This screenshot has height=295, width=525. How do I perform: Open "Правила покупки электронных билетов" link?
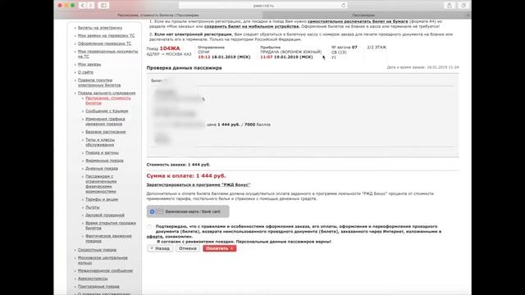click(99, 83)
